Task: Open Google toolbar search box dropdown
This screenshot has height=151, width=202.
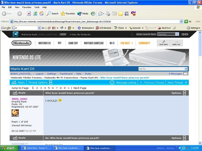Action: coord(39,28)
